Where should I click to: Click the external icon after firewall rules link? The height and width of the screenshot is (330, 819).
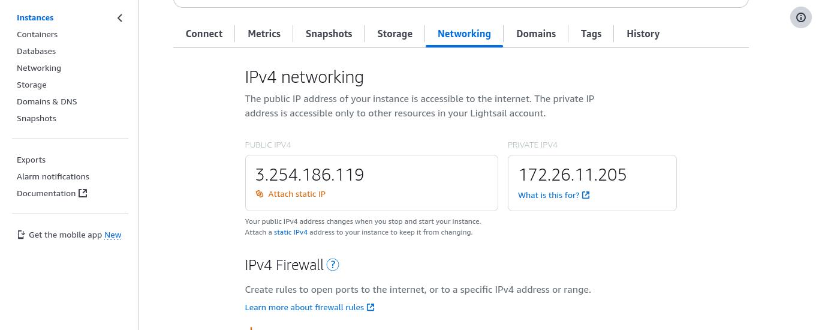coord(371,307)
